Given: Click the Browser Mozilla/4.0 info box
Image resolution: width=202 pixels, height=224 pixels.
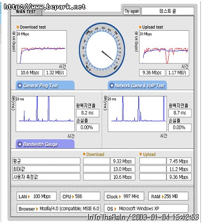Looking at the screenshot, I should [58, 208].
